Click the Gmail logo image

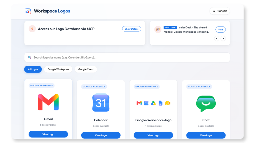point(48,102)
